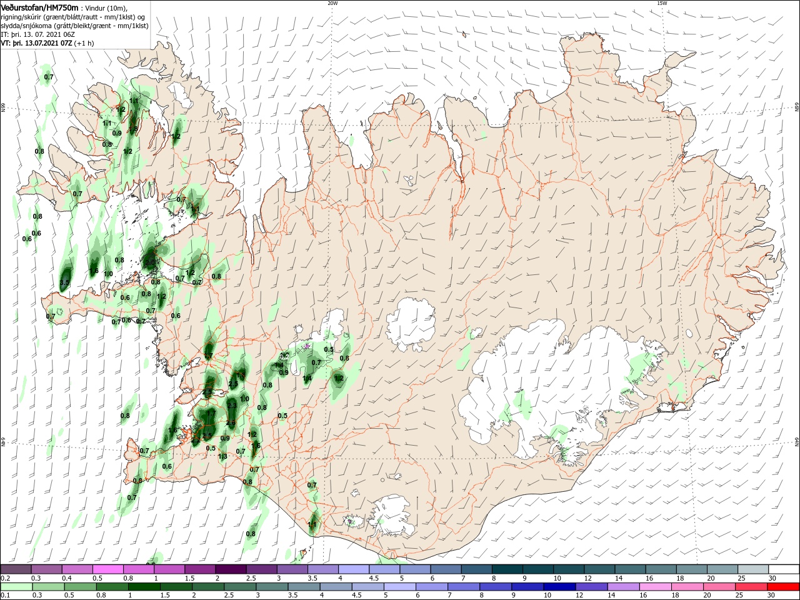The width and height of the screenshot is (800, 600).
Task: Click 'slydda/snjókoma' legend description line
Action: [75, 26]
